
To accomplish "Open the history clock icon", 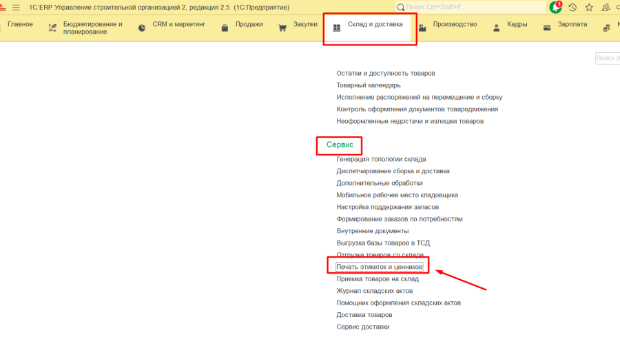I will pyautogui.click(x=572, y=7).
